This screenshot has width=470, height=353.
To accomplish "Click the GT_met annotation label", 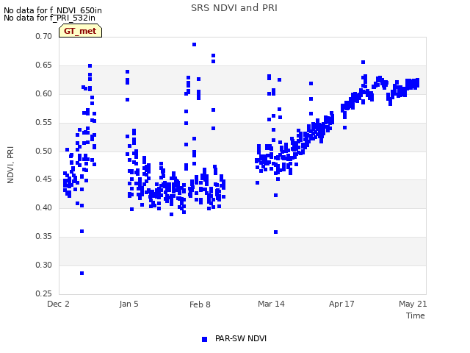I will point(80,31).
